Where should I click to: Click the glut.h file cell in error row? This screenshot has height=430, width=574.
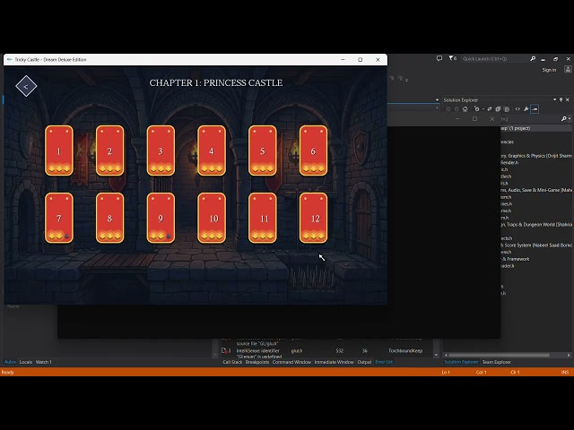tap(297, 350)
